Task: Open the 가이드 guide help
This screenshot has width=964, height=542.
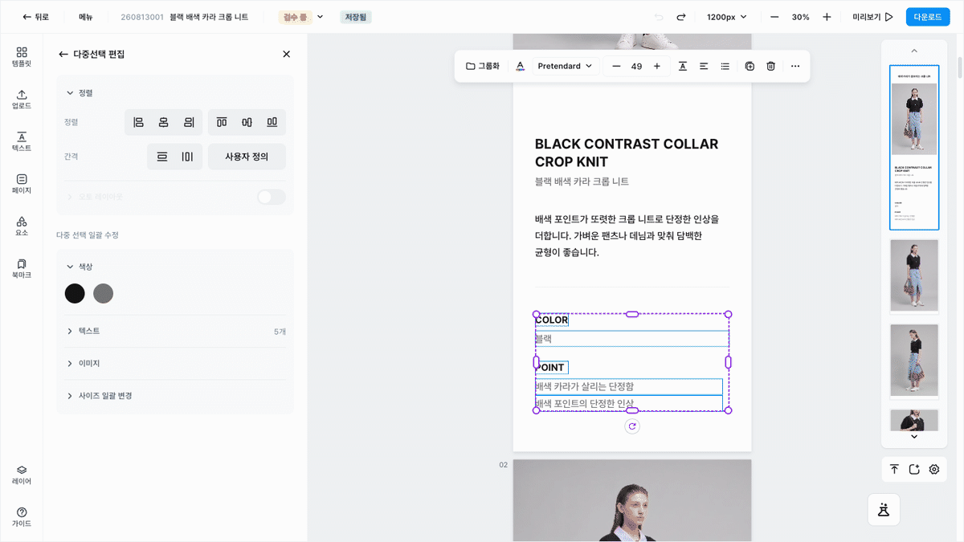Action: [x=22, y=517]
